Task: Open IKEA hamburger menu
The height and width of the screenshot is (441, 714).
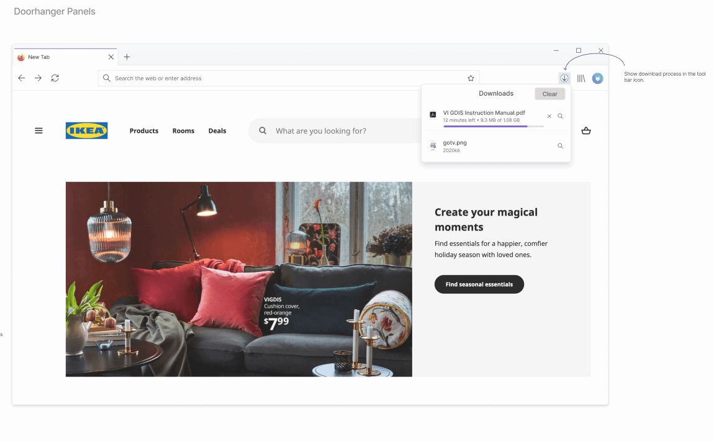Action: pos(38,131)
